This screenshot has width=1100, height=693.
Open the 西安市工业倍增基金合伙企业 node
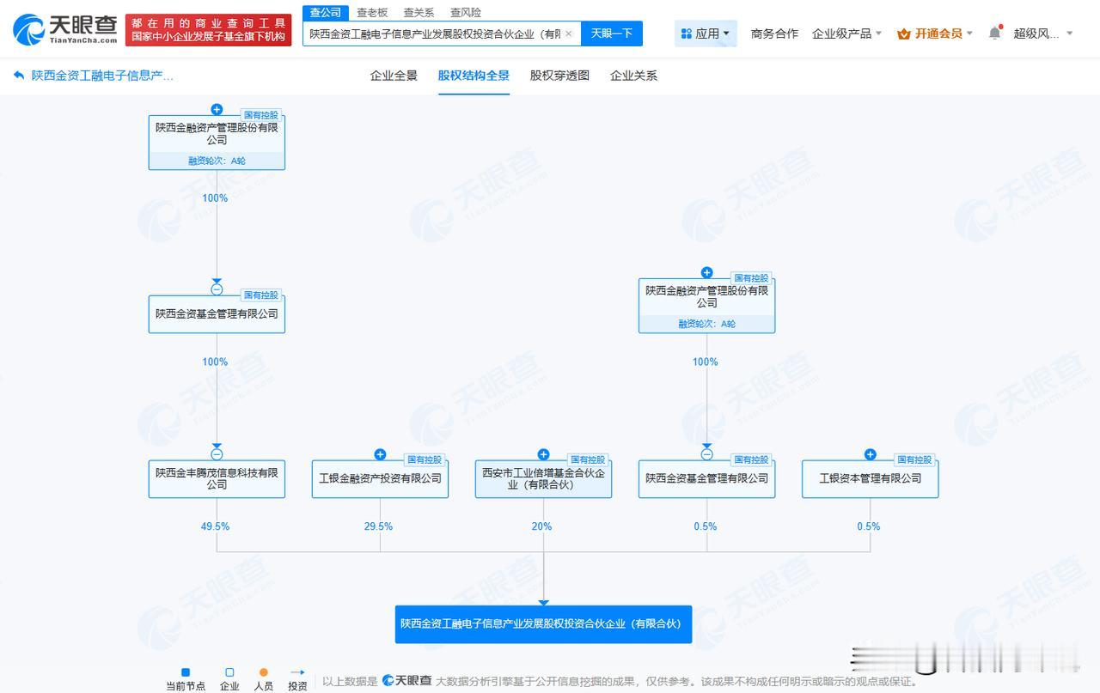pyautogui.click(x=543, y=478)
